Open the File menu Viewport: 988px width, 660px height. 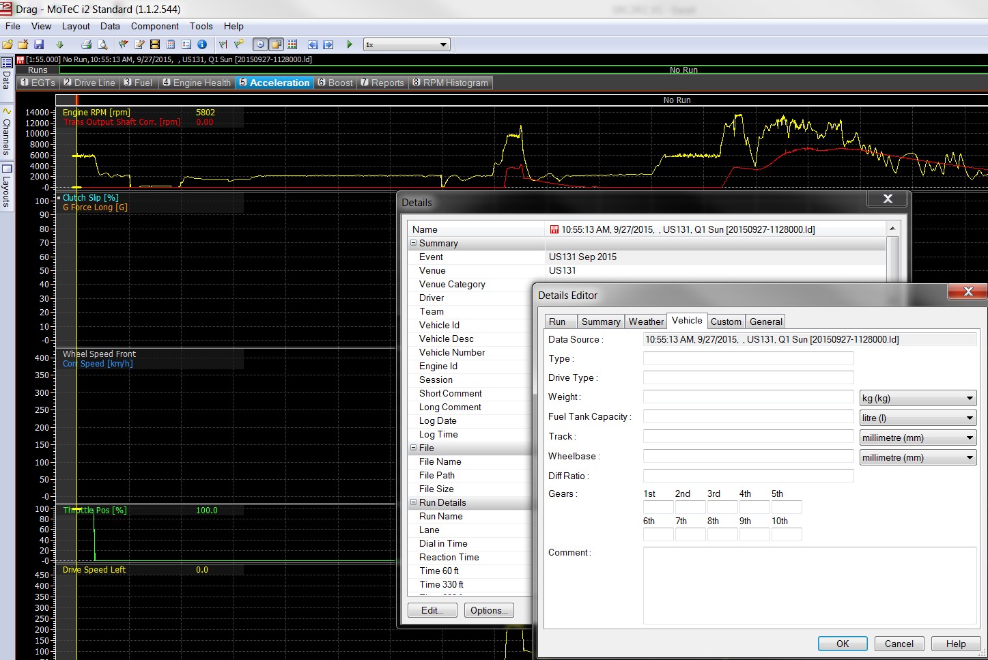(13, 26)
